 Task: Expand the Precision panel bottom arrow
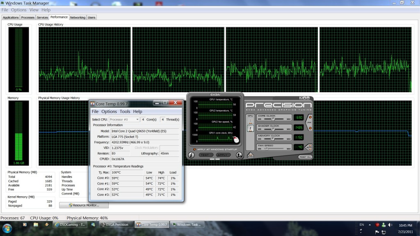215,159
